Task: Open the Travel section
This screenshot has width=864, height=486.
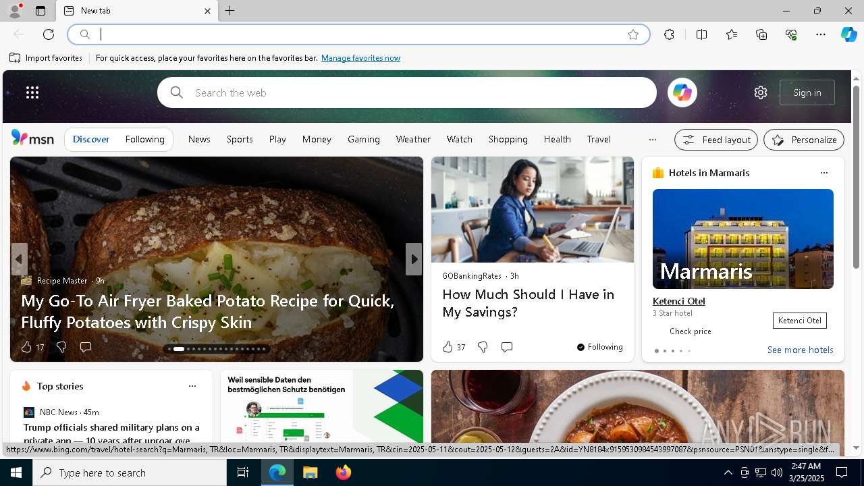Action: [599, 139]
